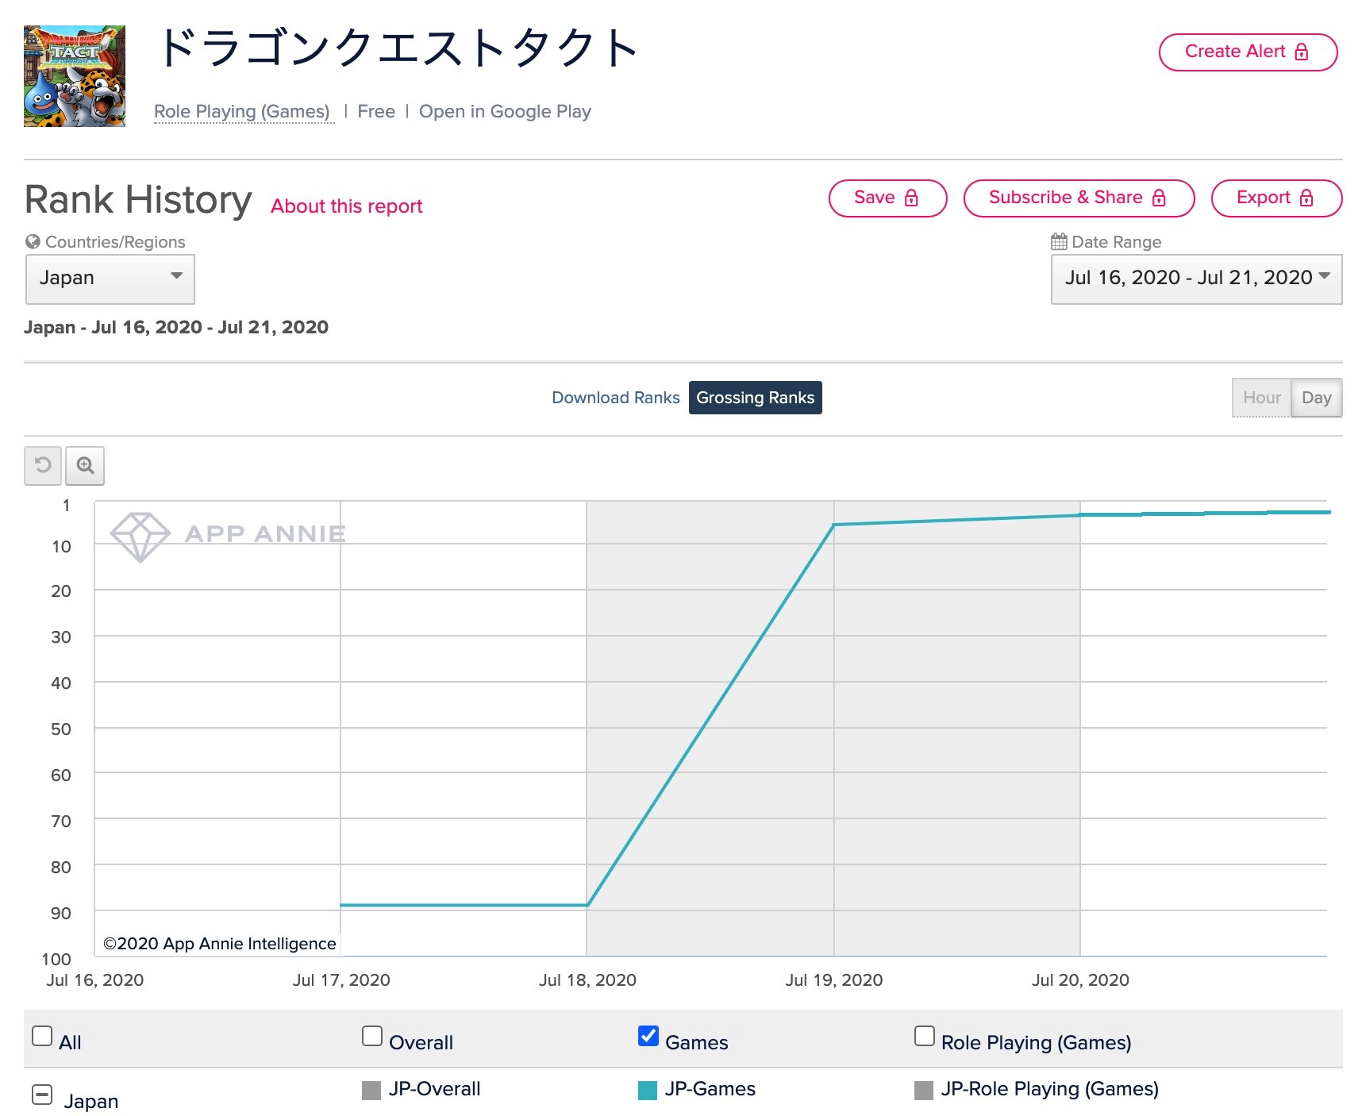Click the Create Alert button
Viewport: 1362px width, 1116px height.
[x=1248, y=52]
